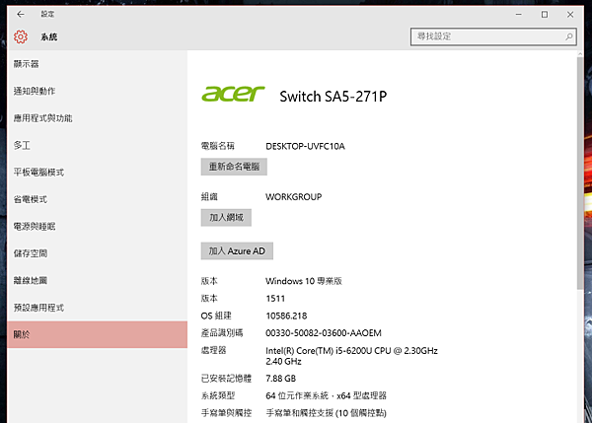Click the 系統 heading text
This screenshot has width=592, height=423.
(x=49, y=37)
